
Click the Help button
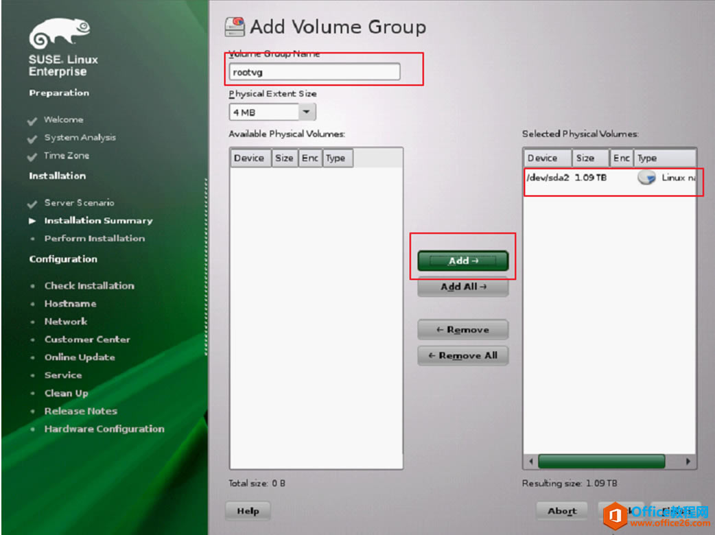(248, 511)
